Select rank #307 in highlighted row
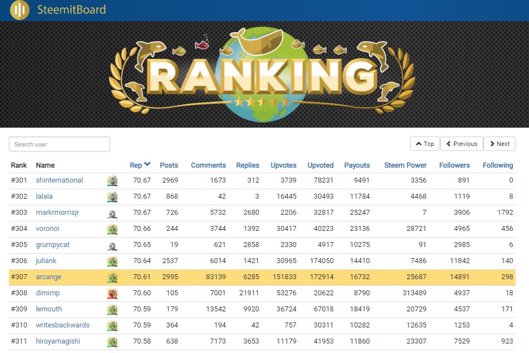The width and height of the screenshot is (529, 353). [x=19, y=277]
